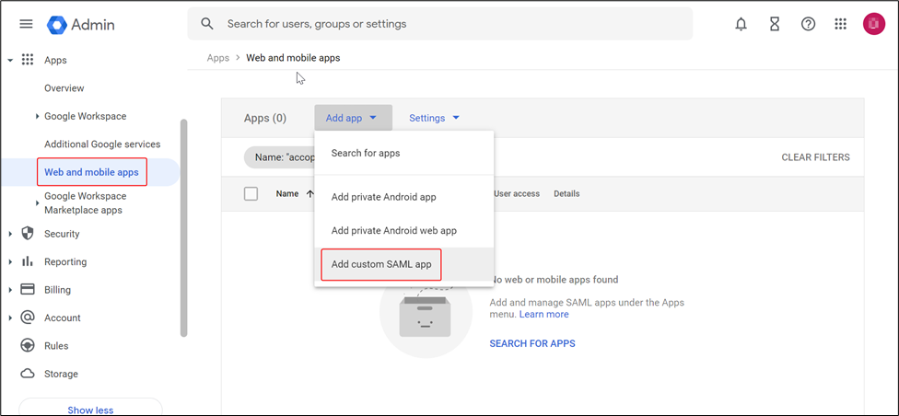The height and width of the screenshot is (416, 899).
Task: Choose Add private Android app
Action: pyautogui.click(x=383, y=197)
